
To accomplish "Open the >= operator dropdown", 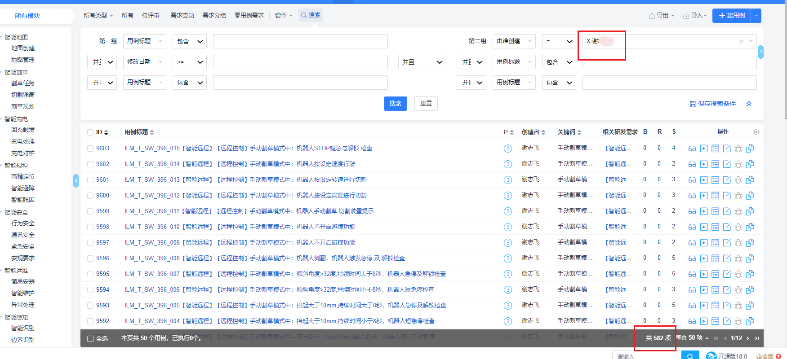I will [x=189, y=62].
